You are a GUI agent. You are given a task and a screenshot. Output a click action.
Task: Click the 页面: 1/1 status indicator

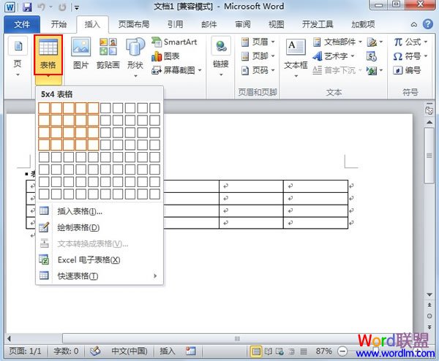click(x=25, y=351)
